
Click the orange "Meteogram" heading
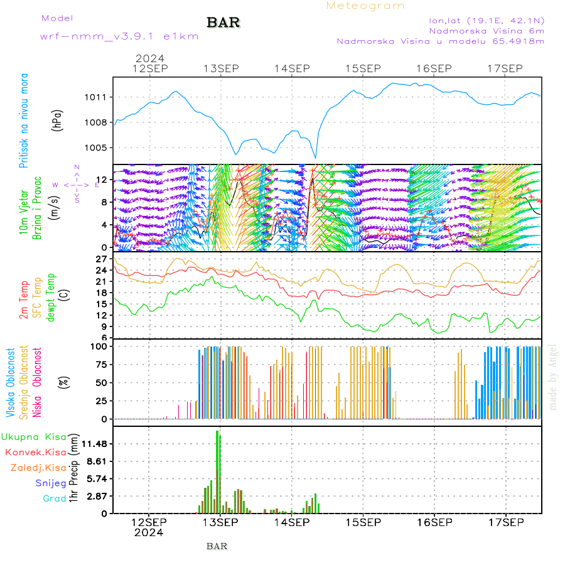[365, 6]
